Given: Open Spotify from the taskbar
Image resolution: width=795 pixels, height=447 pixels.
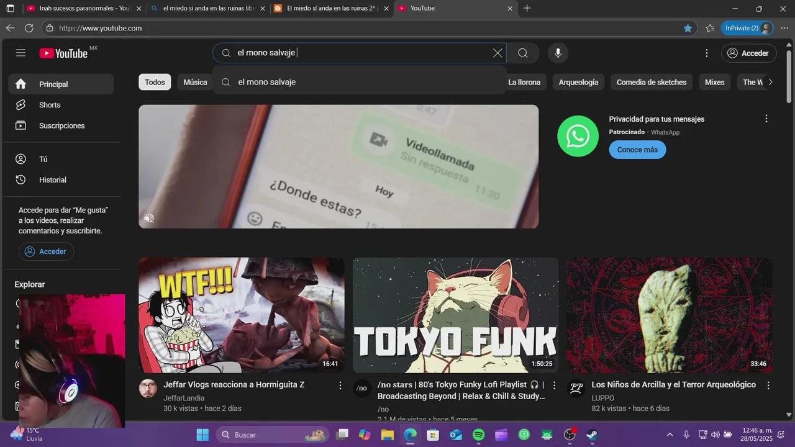Looking at the screenshot, I should click(478, 435).
